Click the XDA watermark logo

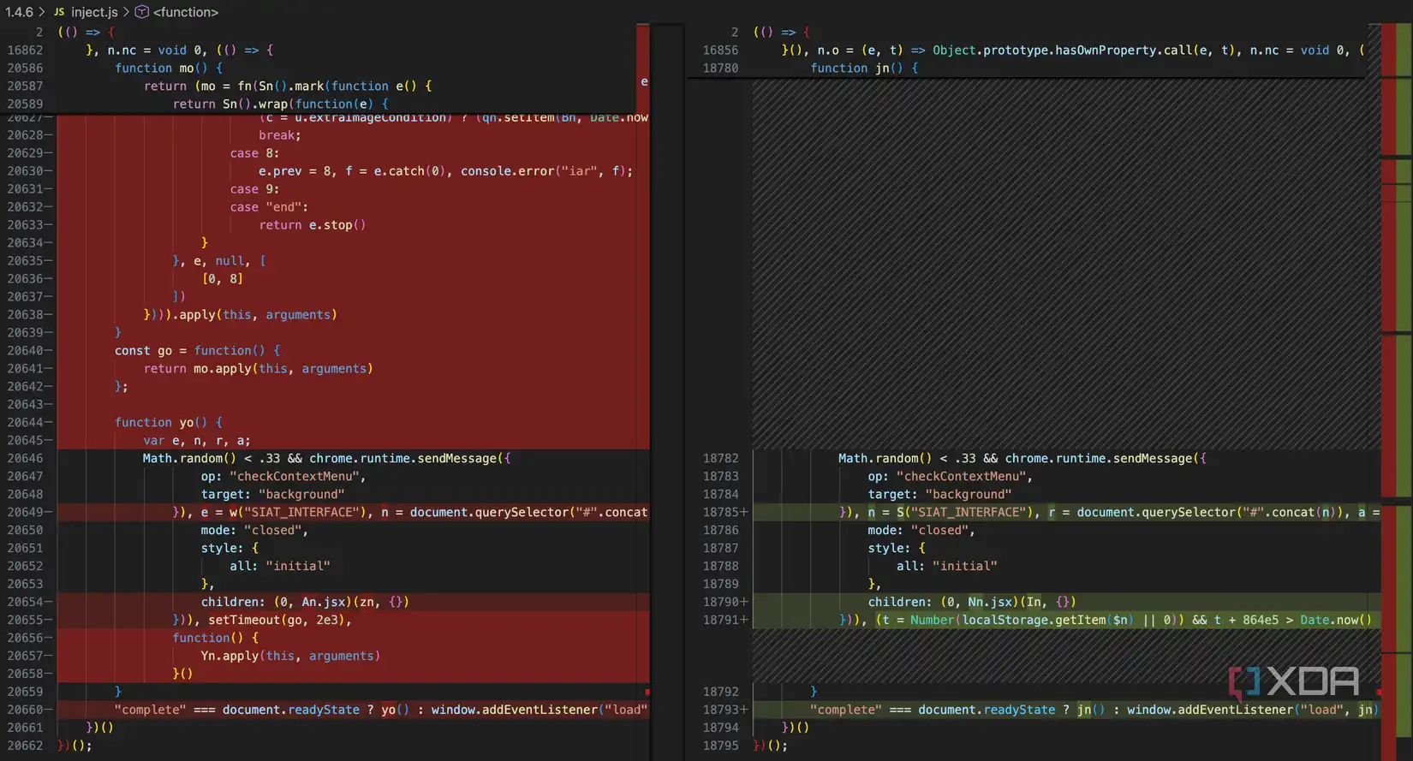pyautogui.click(x=1294, y=682)
